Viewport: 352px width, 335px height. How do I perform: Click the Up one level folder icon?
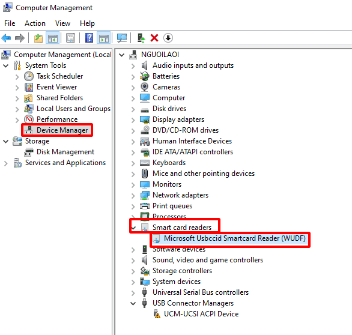click(x=38, y=38)
